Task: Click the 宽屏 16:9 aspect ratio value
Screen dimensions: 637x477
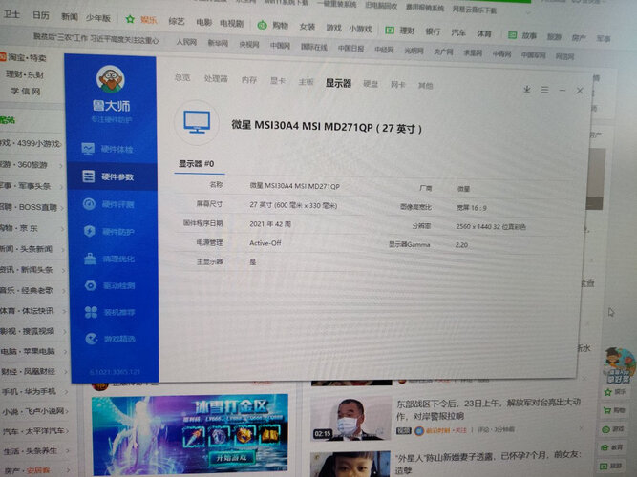Action: pos(471,208)
